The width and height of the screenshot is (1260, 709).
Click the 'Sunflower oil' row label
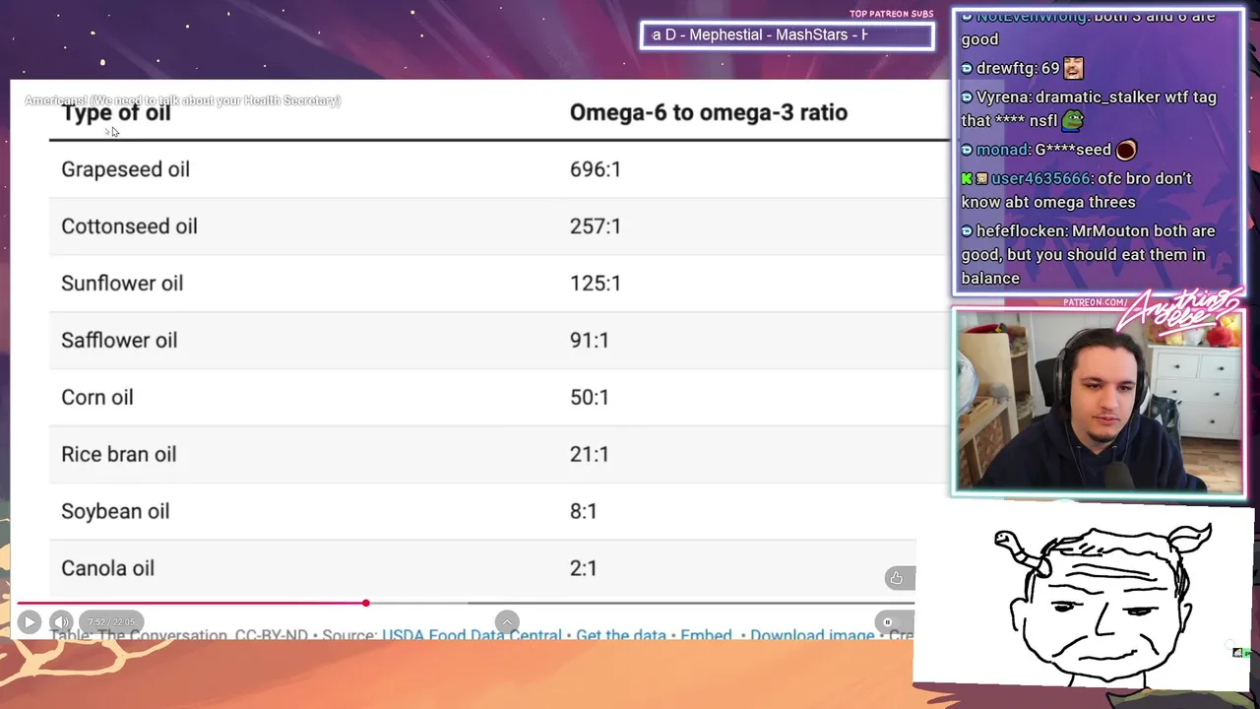point(122,284)
